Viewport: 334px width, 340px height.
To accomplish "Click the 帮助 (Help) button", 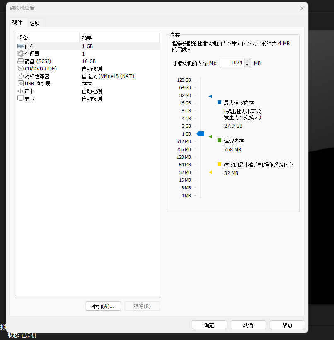I will (x=287, y=325).
